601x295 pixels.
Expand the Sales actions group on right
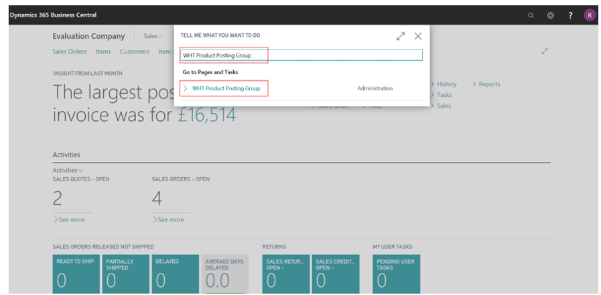[440, 106]
